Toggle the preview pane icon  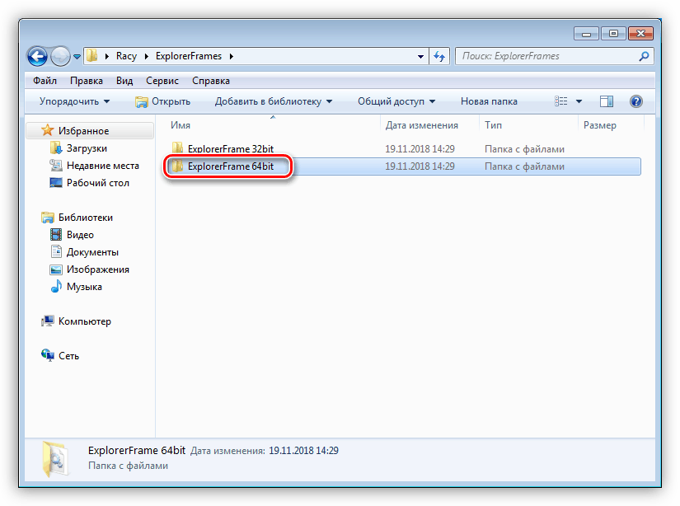pyautogui.click(x=607, y=101)
